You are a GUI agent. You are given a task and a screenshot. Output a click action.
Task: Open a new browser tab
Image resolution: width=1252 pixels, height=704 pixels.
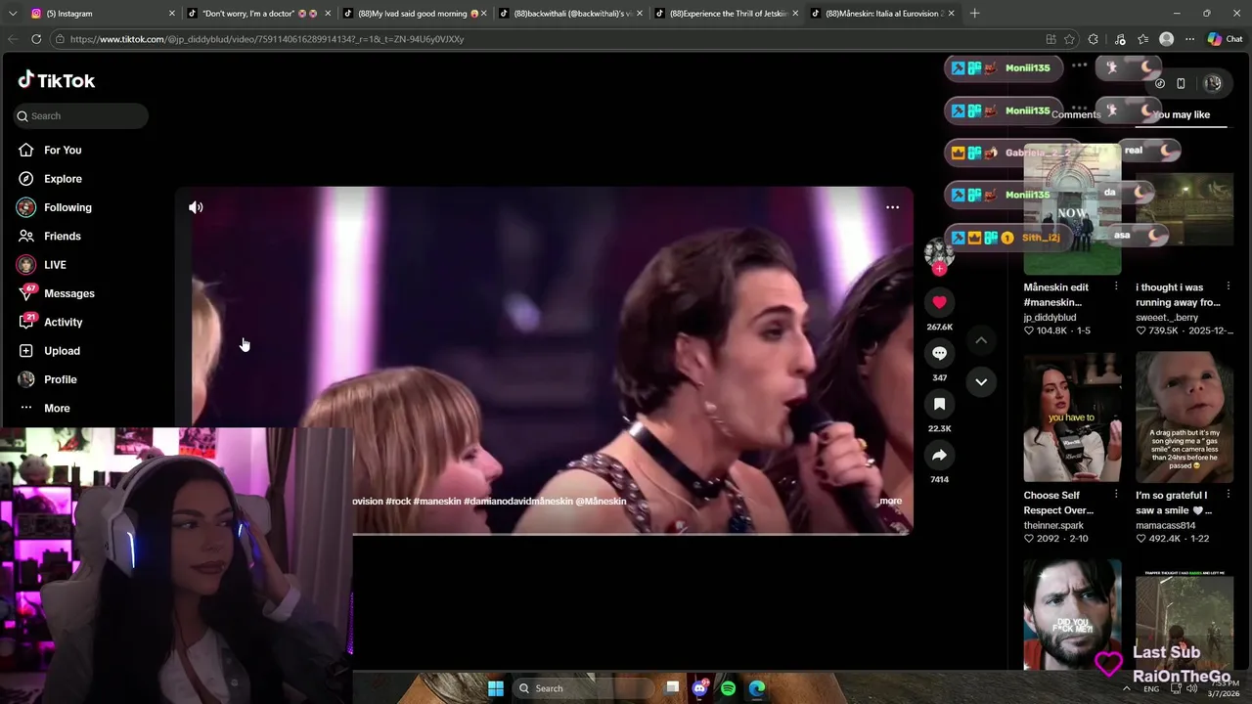(x=974, y=14)
